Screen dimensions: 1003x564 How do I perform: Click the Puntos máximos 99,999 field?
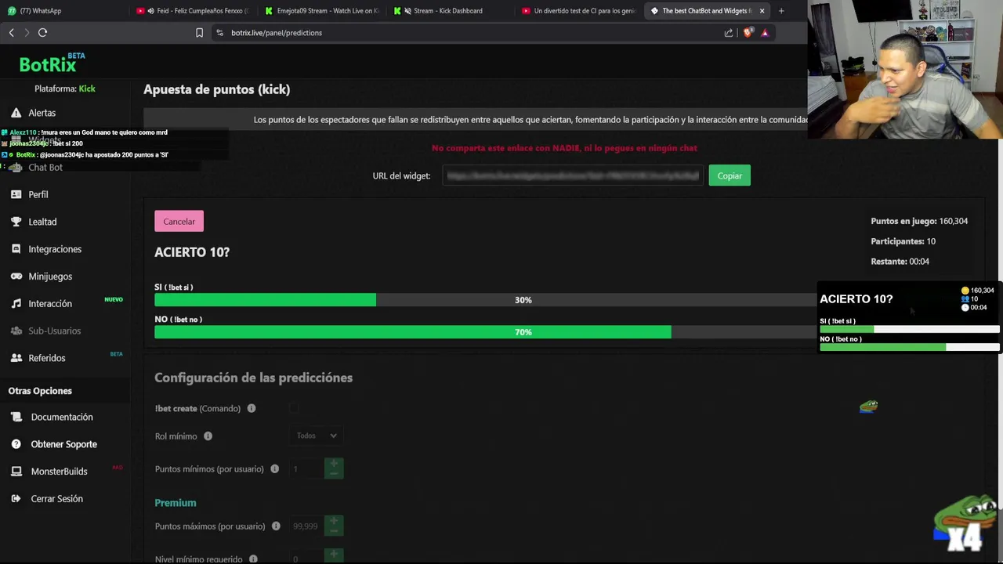306,526
